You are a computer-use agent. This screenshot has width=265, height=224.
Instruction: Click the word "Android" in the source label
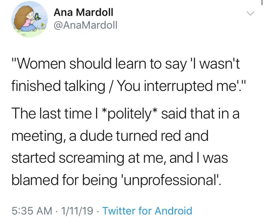[173, 211]
